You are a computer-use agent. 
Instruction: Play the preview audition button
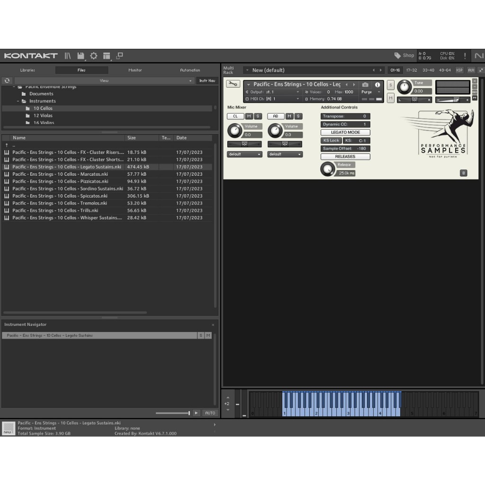click(x=196, y=413)
